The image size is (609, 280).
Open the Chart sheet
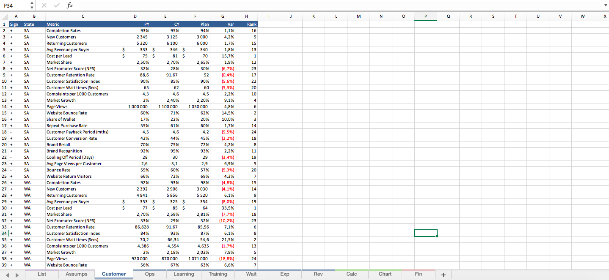coord(384,274)
